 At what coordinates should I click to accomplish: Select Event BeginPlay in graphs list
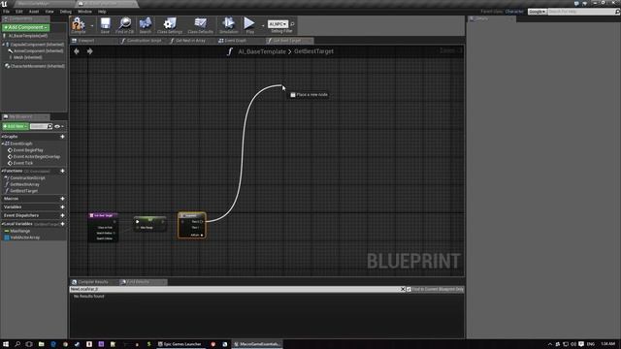(x=28, y=150)
